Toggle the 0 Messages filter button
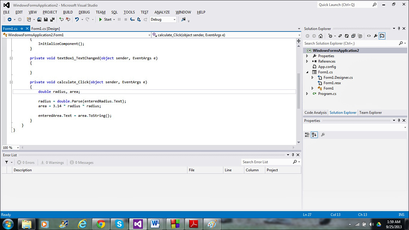The height and width of the screenshot is (230, 409). pyautogui.click(x=81, y=163)
